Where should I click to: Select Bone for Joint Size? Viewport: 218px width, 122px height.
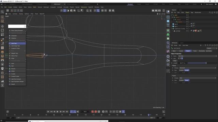point(187,80)
